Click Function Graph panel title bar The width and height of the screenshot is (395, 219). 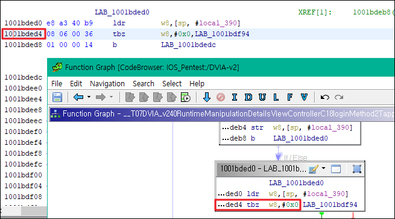(x=222, y=114)
